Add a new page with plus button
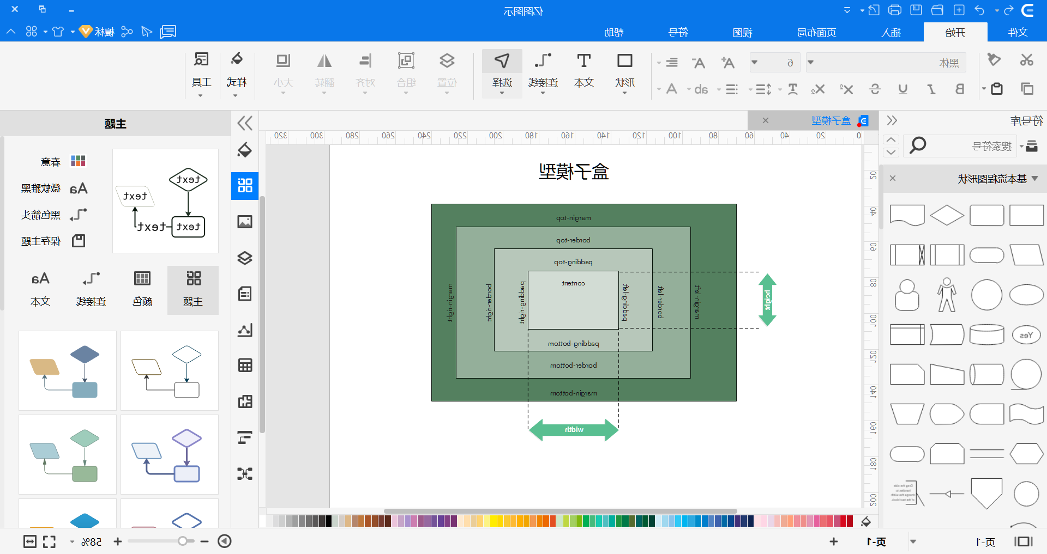The image size is (1047, 554). 834,541
